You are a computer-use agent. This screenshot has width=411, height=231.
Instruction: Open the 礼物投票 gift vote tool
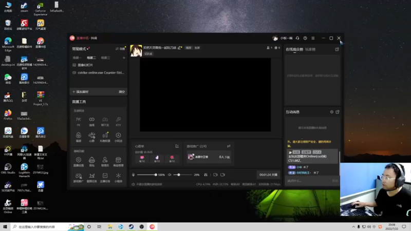pyautogui.click(x=105, y=137)
